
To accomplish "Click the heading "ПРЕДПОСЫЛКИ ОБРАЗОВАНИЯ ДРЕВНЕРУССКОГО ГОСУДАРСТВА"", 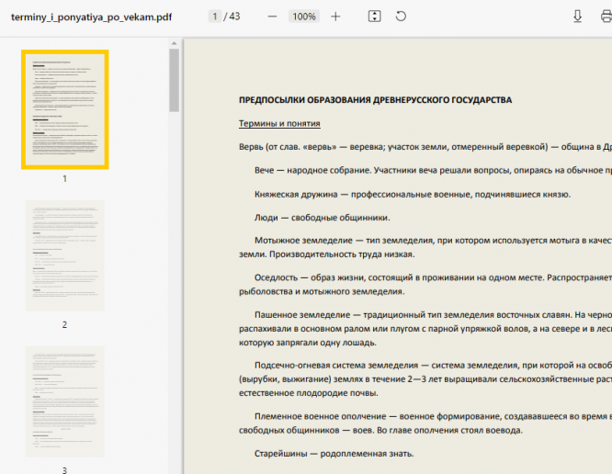I will click(375, 100).
